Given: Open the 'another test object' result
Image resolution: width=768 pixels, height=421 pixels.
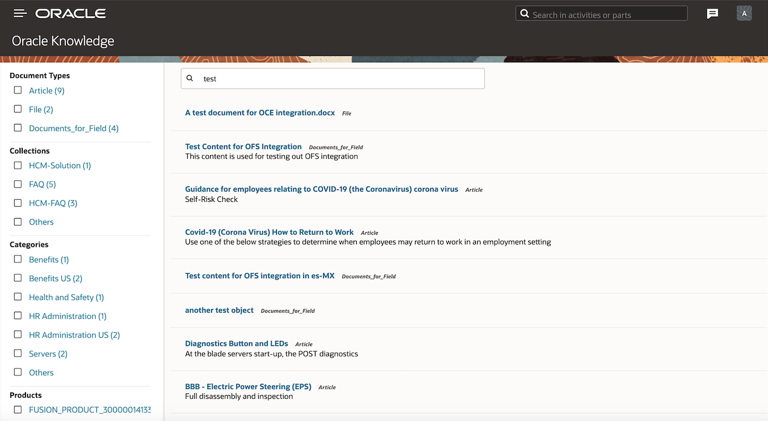Looking at the screenshot, I should tap(219, 310).
